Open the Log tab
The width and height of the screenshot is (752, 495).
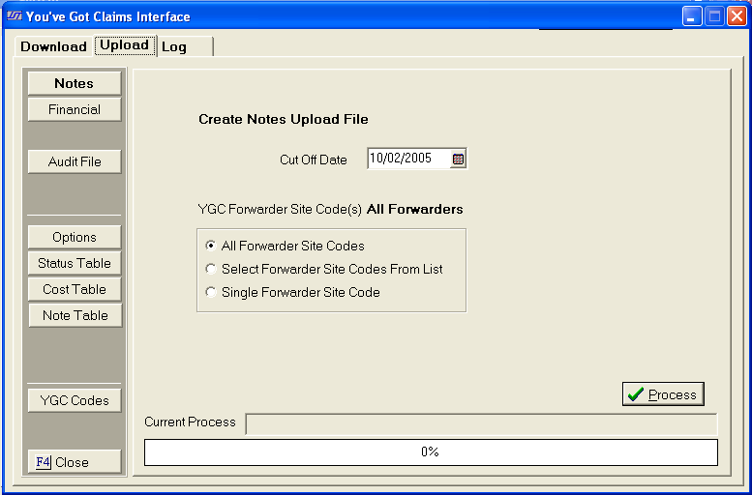coord(174,46)
